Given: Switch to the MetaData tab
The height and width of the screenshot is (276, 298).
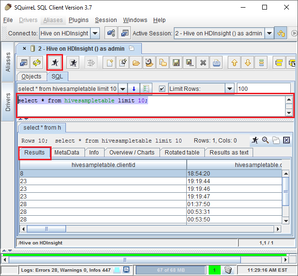Looking at the screenshot, I should tap(67, 153).
